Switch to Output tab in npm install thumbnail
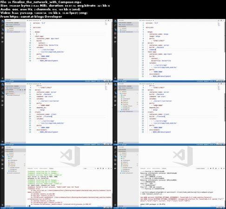Image resolution: width=226 pixels, height=209 pixels. click(149, 168)
